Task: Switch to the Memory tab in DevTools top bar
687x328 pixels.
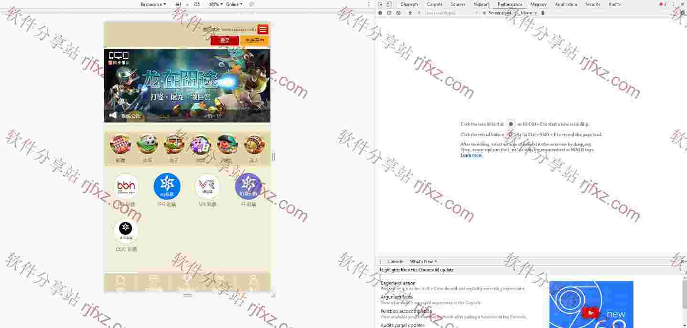Action: point(538,4)
